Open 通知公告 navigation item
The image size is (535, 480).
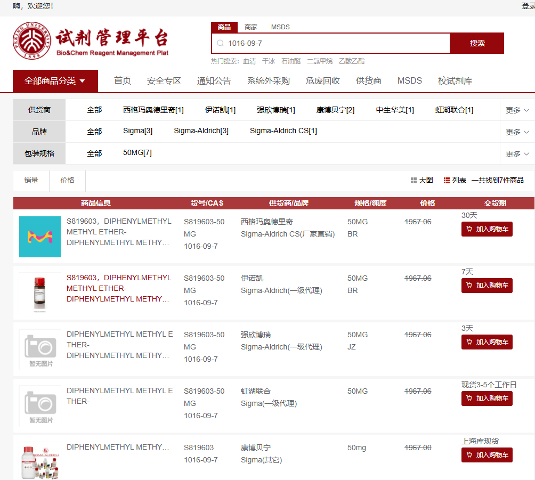tap(214, 81)
